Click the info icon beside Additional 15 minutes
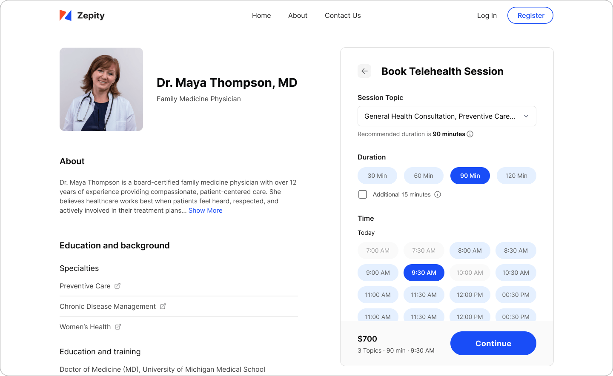 (x=438, y=194)
